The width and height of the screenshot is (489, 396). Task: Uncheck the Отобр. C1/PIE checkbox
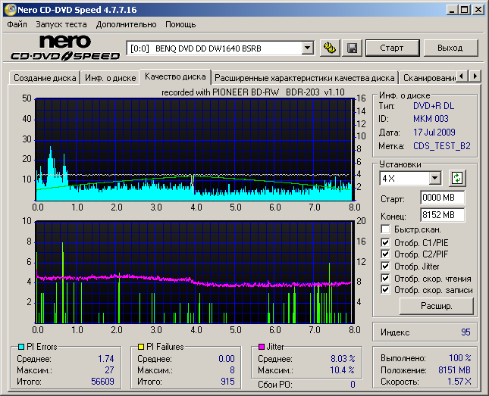(386, 242)
